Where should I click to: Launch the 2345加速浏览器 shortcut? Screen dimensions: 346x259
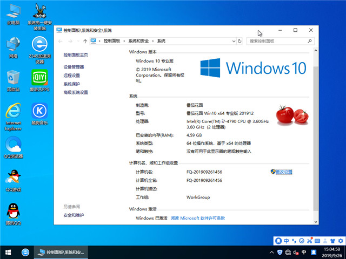pyautogui.click(x=39, y=50)
